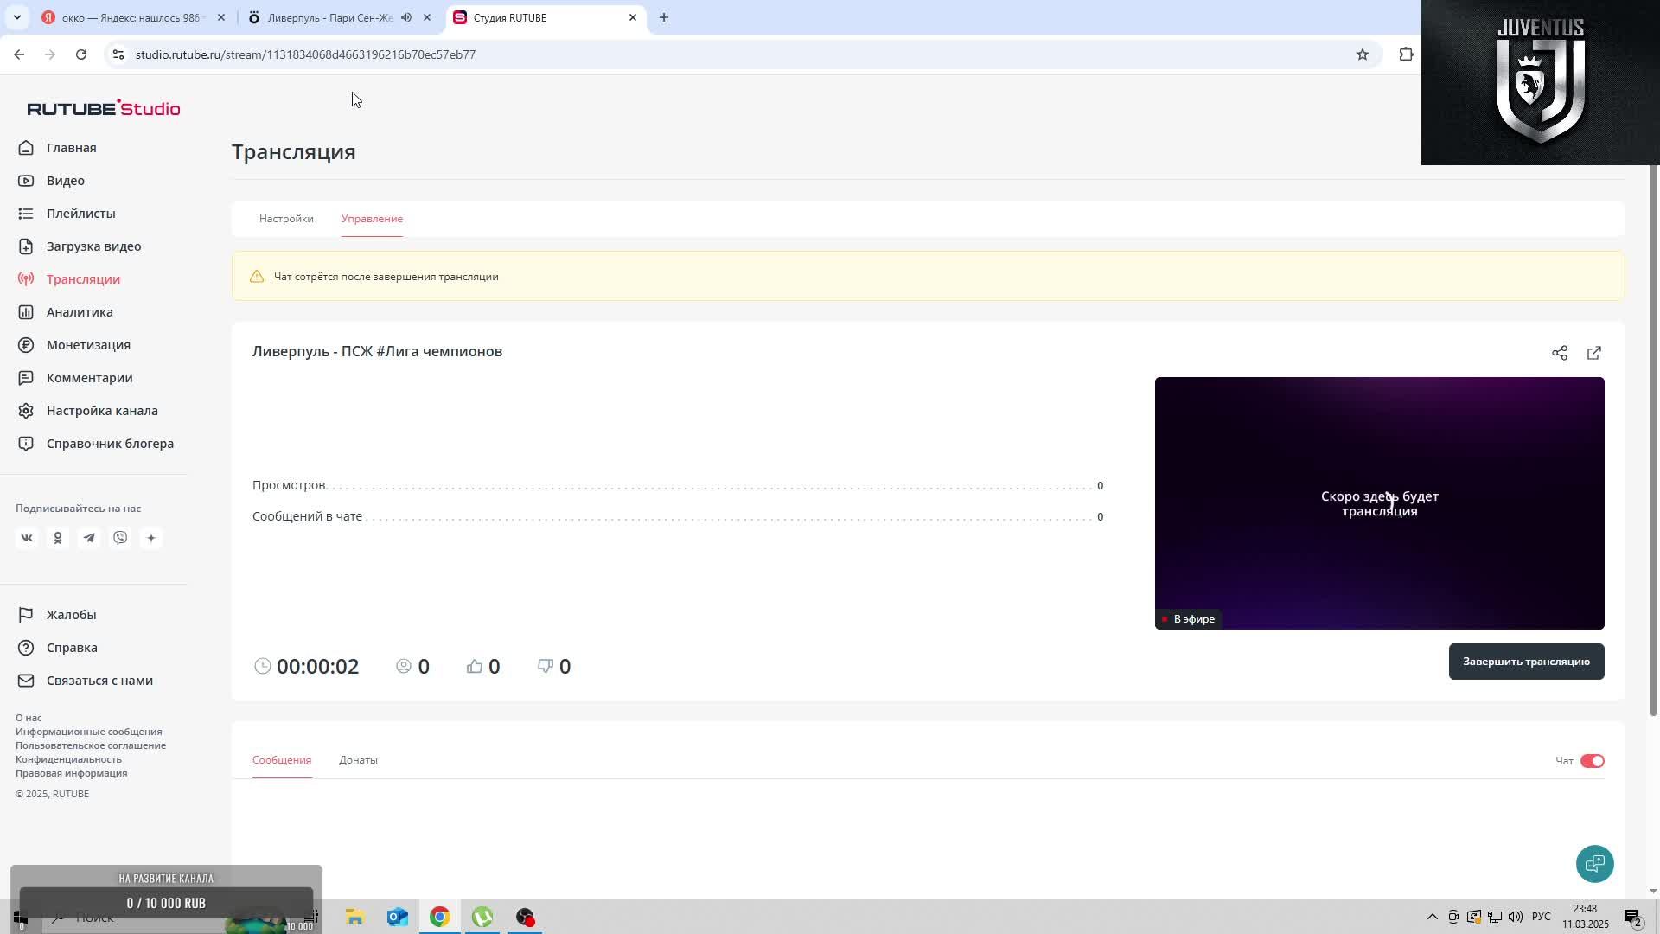
Task: Click Завершить трансляцию button
Action: 1526,662
